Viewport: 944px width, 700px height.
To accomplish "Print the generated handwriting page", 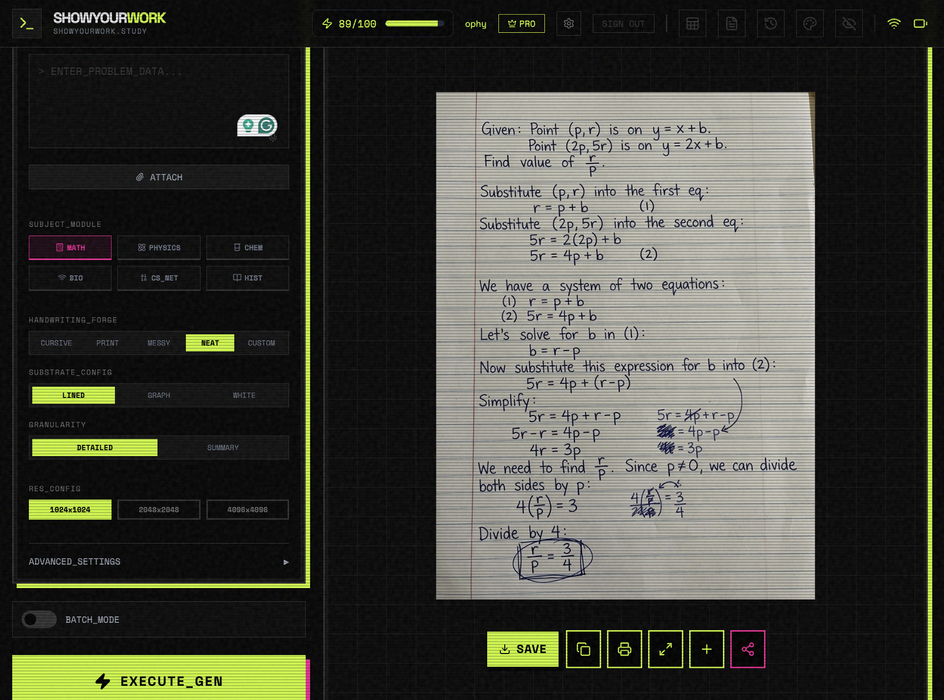I will coord(624,649).
